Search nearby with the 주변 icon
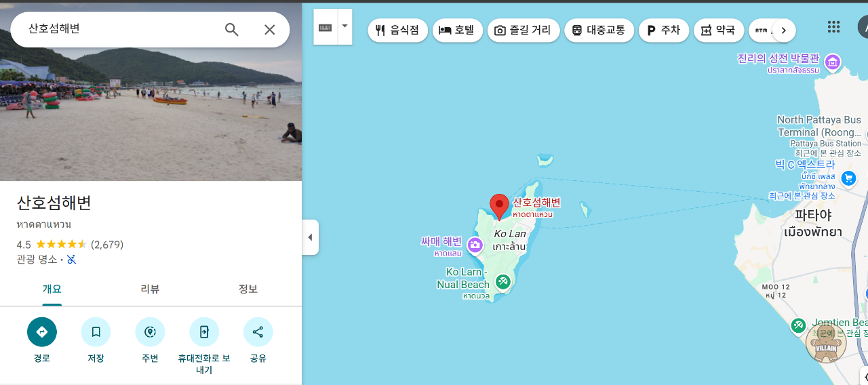 click(x=150, y=332)
